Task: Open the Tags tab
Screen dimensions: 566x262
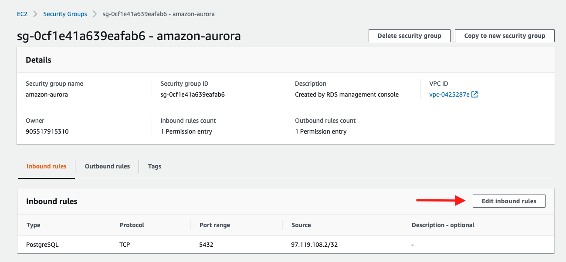Action: (x=155, y=166)
